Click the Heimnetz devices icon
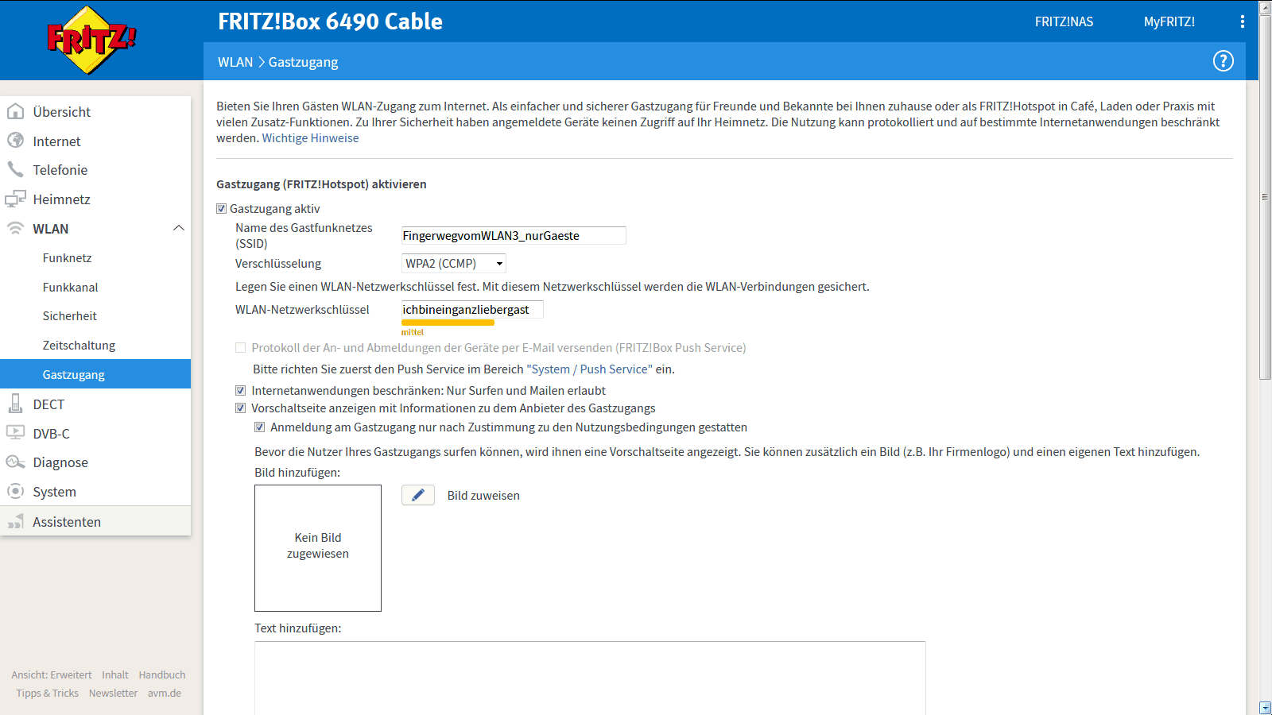The width and height of the screenshot is (1272, 715). [16, 199]
